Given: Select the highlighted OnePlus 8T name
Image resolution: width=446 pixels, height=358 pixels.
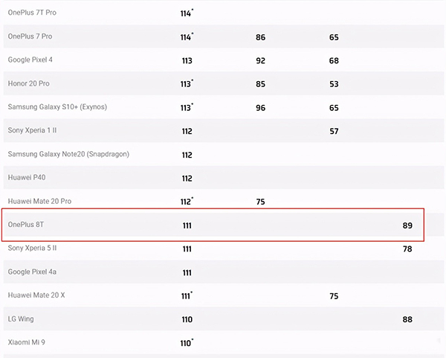Looking at the screenshot, I should click(x=26, y=225).
